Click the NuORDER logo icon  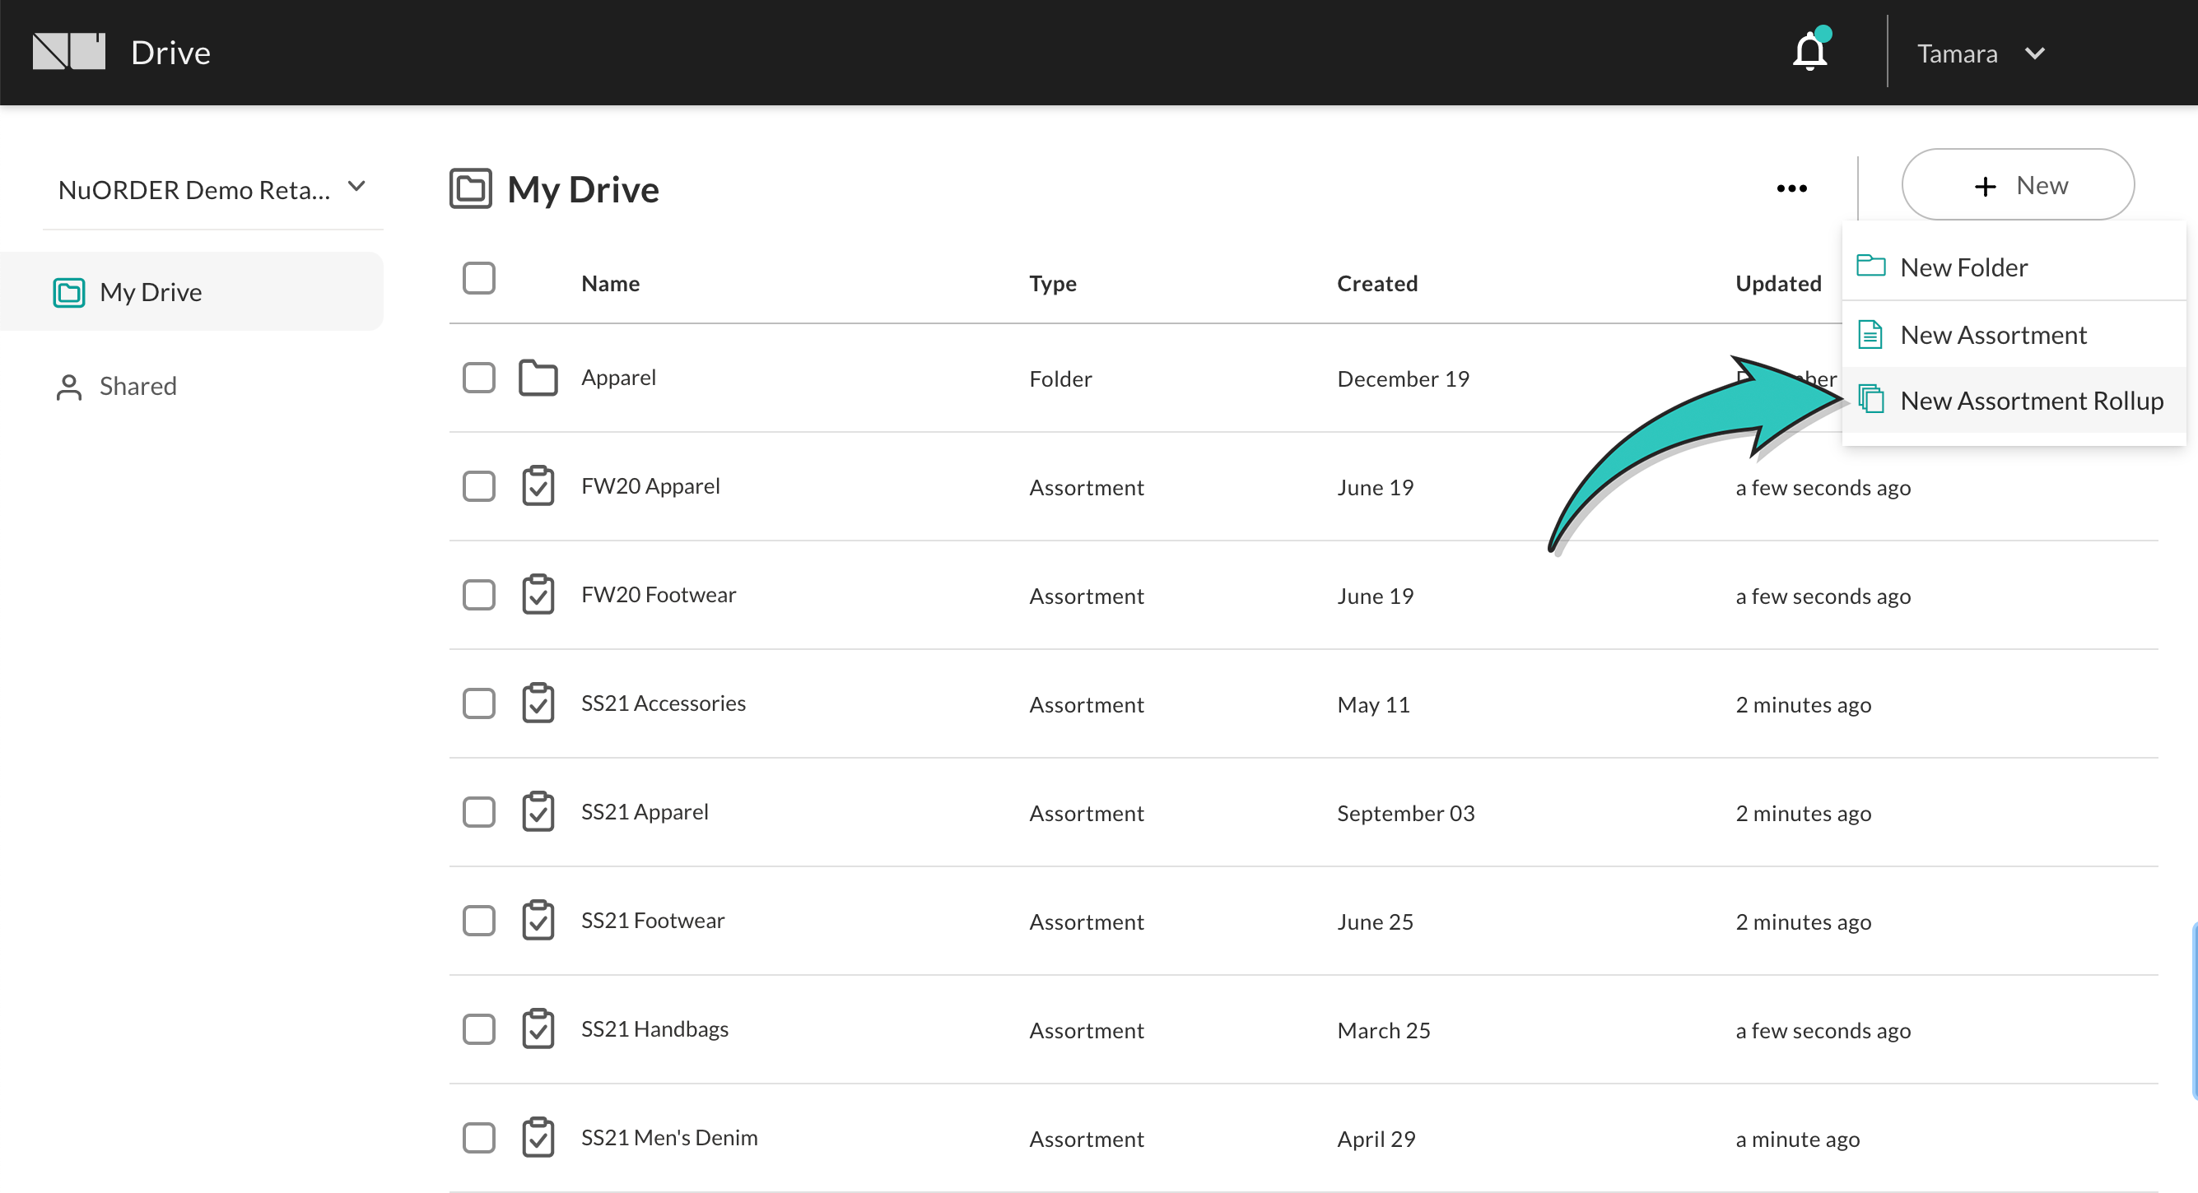69,52
